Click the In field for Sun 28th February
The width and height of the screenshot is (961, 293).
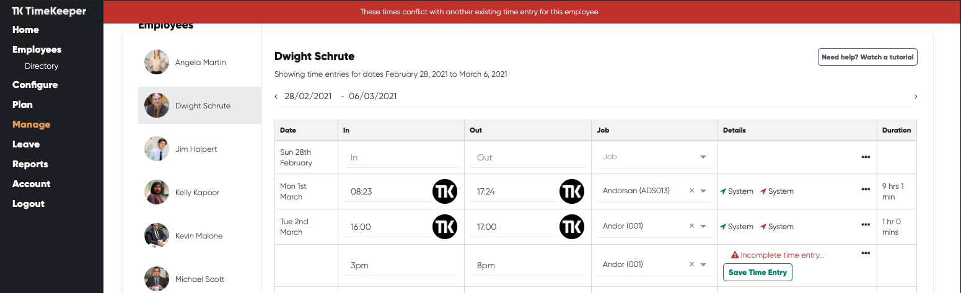click(402, 157)
